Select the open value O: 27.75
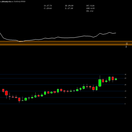Image resolution: width=132 pixels, height=132 pixels. tap(48, 6)
